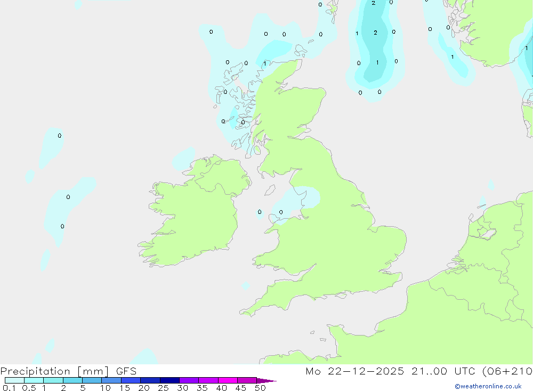Select legend scale label "35"
The image size is (533, 391).
click(x=202, y=388)
